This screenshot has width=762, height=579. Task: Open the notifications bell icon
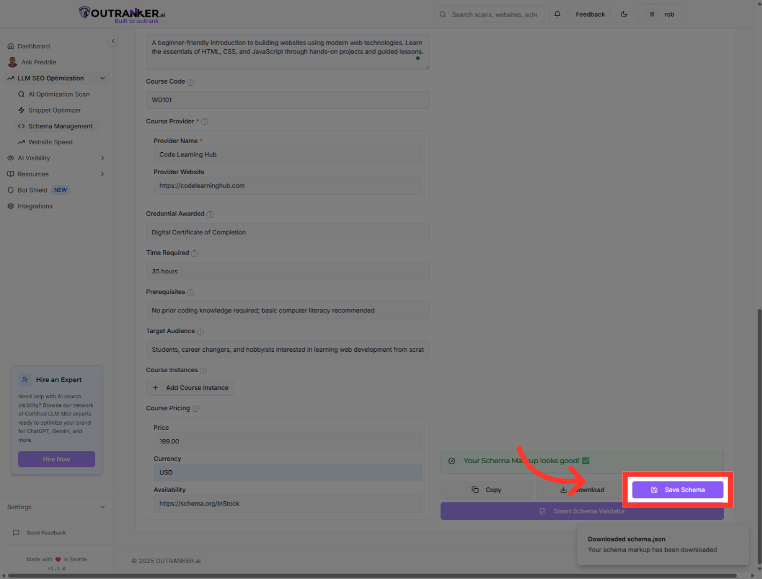[x=557, y=14]
